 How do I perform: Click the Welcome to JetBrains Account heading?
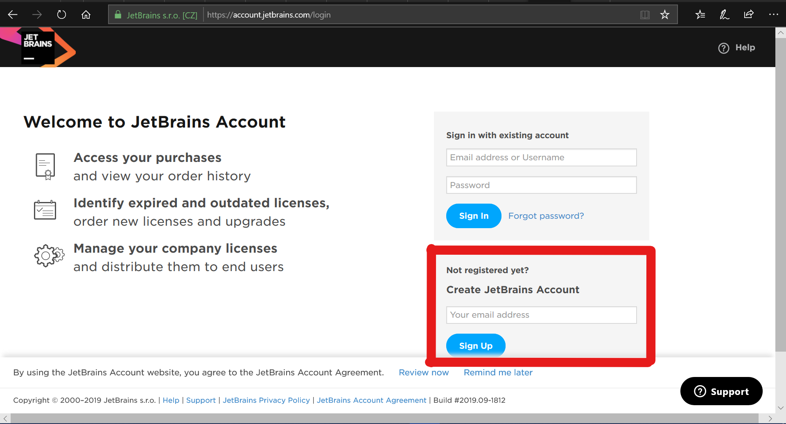click(x=155, y=122)
